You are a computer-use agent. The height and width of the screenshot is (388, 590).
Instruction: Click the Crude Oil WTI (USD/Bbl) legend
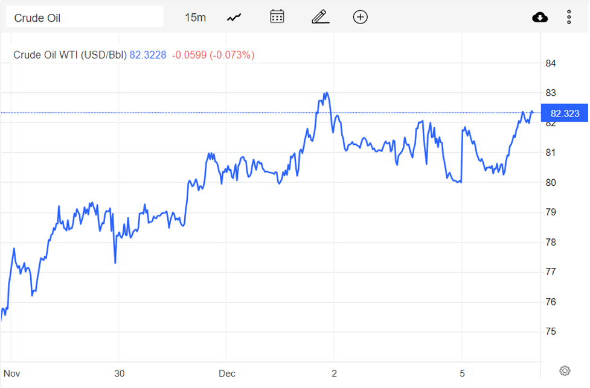[x=70, y=55]
